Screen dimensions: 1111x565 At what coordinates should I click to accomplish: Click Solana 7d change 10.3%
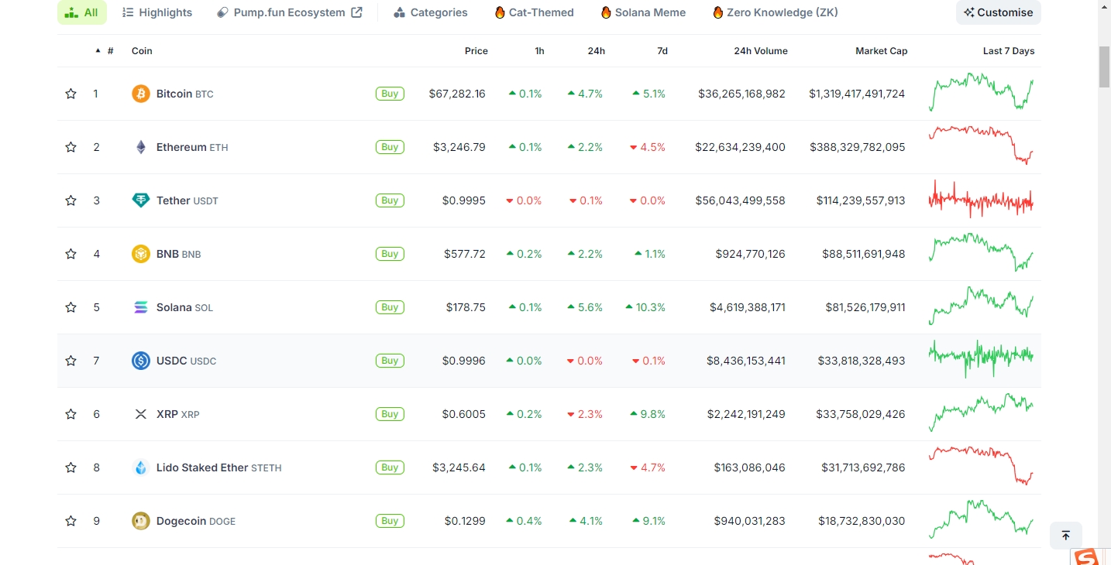click(x=645, y=307)
